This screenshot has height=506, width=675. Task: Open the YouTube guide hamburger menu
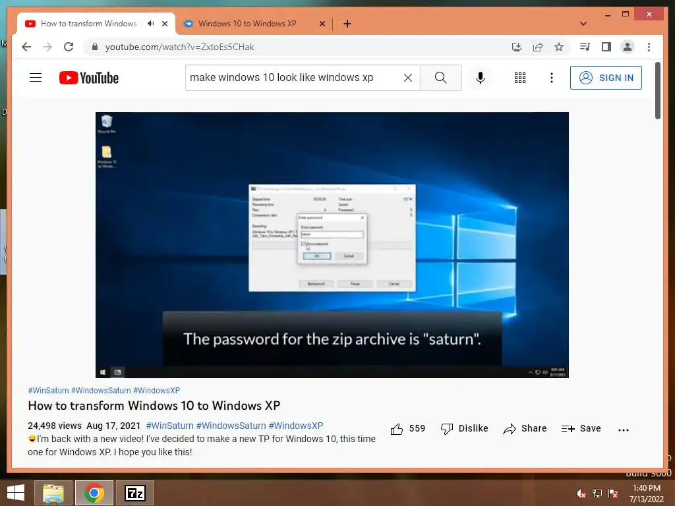tap(36, 78)
